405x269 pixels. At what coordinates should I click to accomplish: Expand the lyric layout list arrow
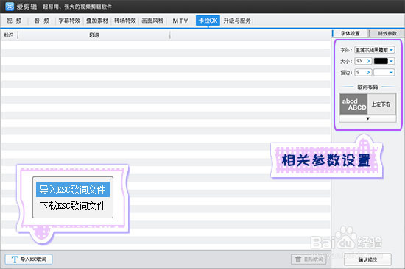367,118
